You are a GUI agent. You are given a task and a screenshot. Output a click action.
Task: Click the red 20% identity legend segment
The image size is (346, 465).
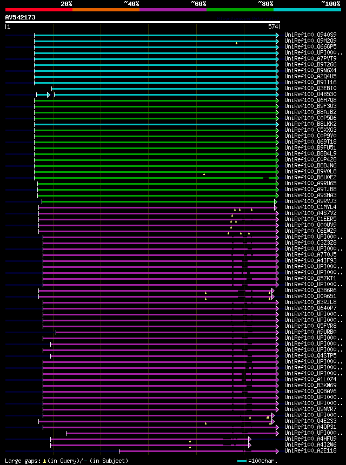pos(39,10)
